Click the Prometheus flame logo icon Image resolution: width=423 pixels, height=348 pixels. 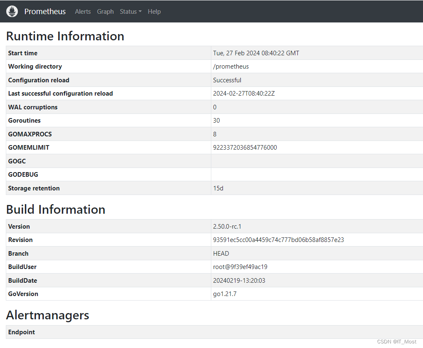[12, 11]
